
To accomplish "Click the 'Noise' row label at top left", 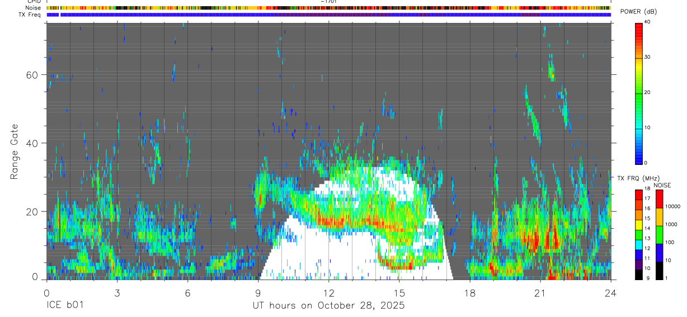I will coord(33,8).
